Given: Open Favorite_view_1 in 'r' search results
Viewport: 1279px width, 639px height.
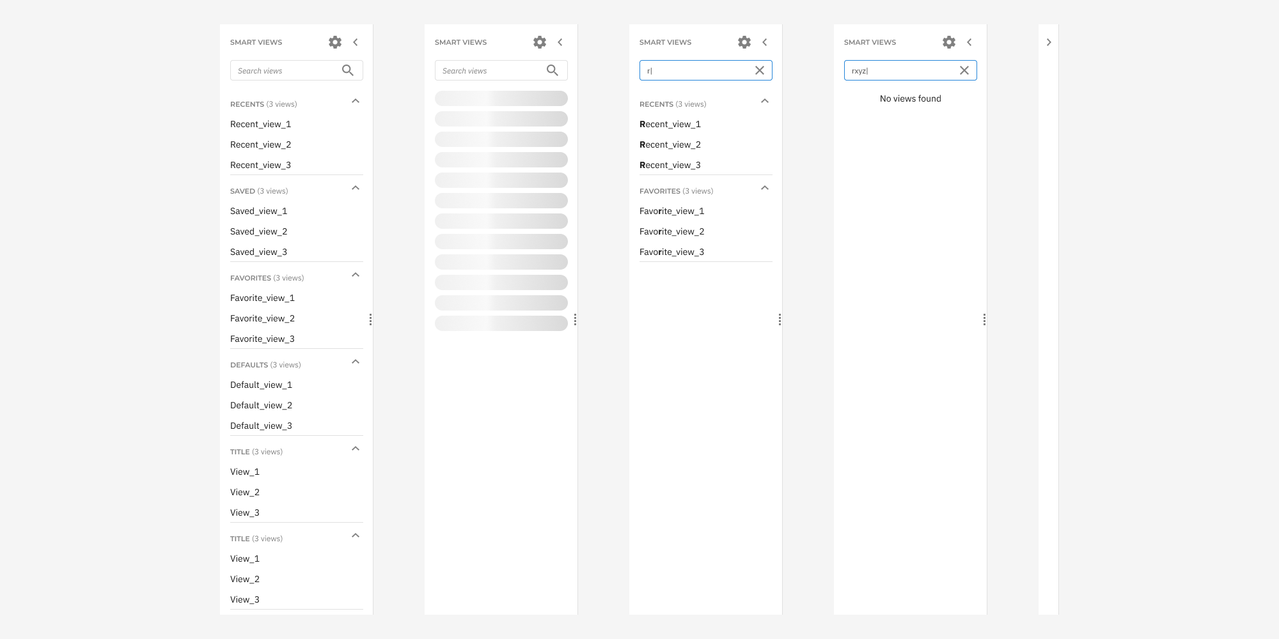Looking at the screenshot, I should click(x=672, y=211).
